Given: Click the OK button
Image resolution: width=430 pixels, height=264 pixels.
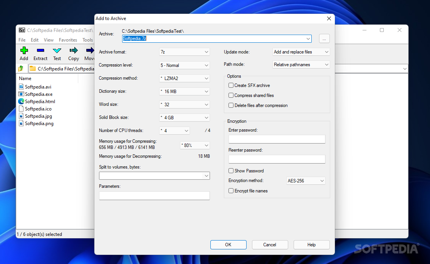Looking at the screenshot, I should point(228,245).
